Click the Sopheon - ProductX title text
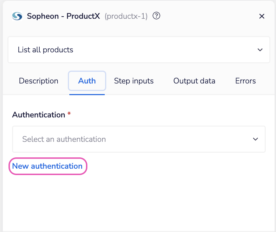This screenshot has height=232, width=276. coord(64,16)
